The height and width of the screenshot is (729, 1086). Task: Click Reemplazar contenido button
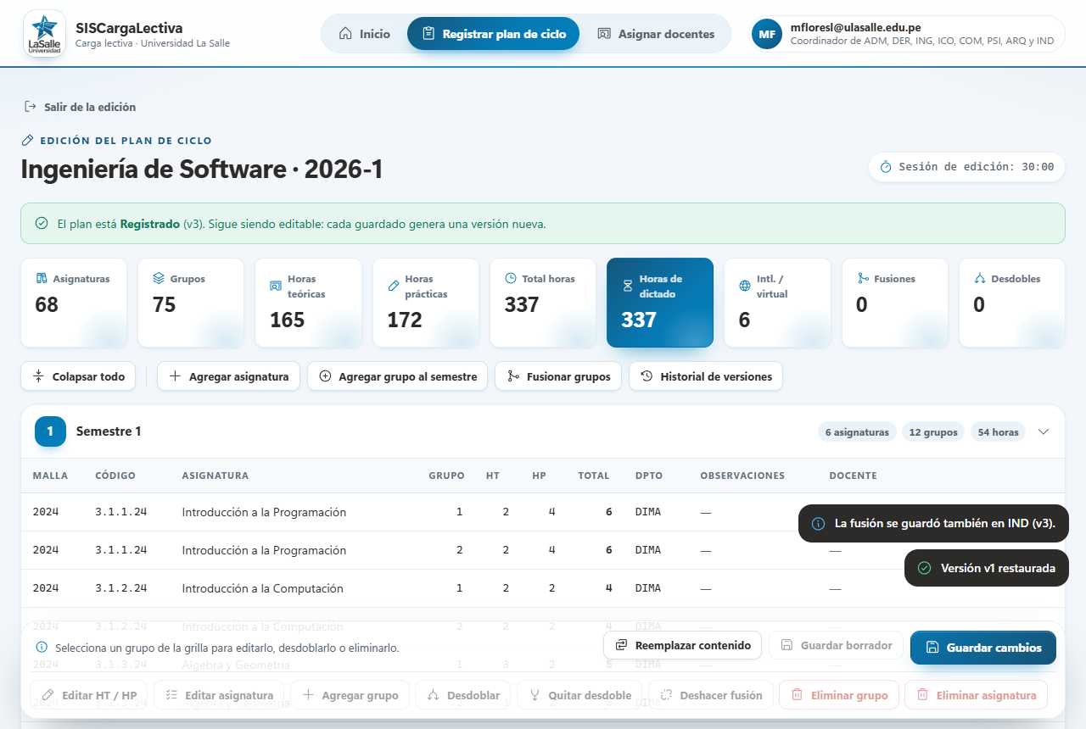pos(683,645)
